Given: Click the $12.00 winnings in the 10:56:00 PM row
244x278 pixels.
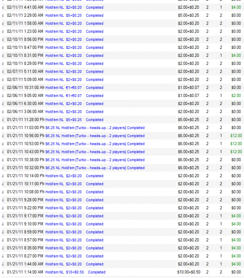Looking at the screenshot, I should pyautogui.click(x=236, y=136).
